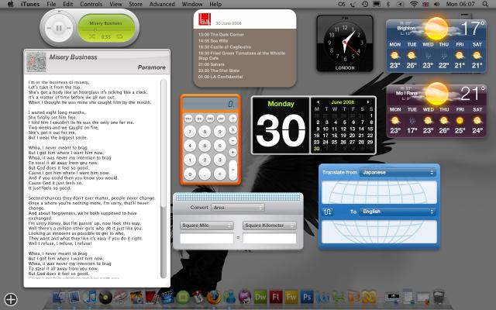Click the second weather widget's 21° header
This screenshot has width=496, height=310.
(436, 95)
